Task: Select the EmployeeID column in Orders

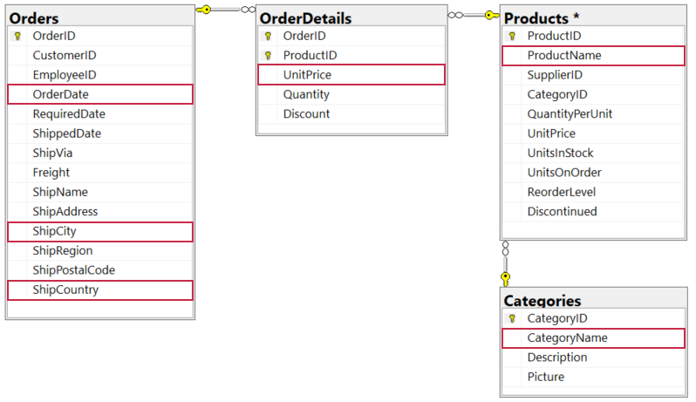Action: [100, 75]
